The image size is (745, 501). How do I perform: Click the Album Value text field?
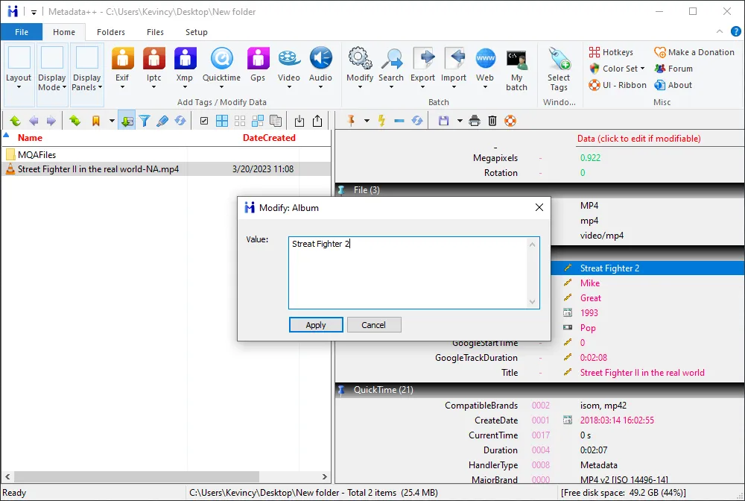click(410, 272)
